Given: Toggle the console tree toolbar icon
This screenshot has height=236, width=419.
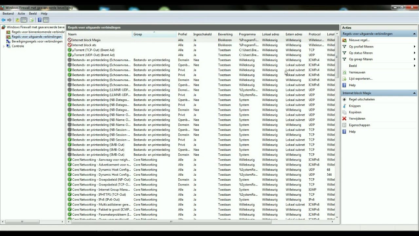Looking at the screenshot, I should (x=24, y=20).
